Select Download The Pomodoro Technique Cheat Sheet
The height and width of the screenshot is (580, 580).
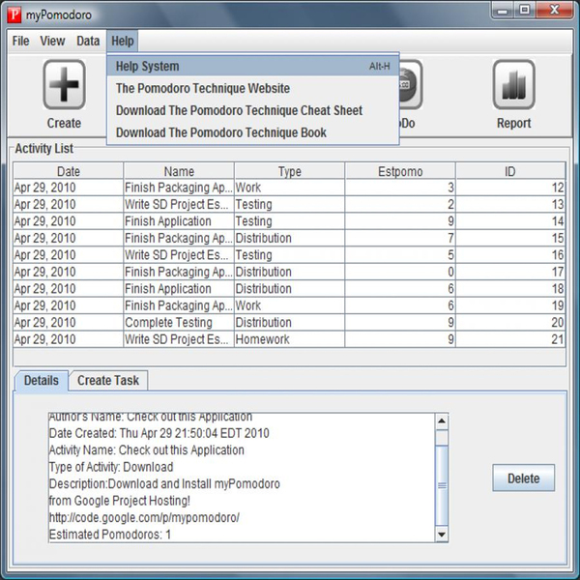coord(253,110)
